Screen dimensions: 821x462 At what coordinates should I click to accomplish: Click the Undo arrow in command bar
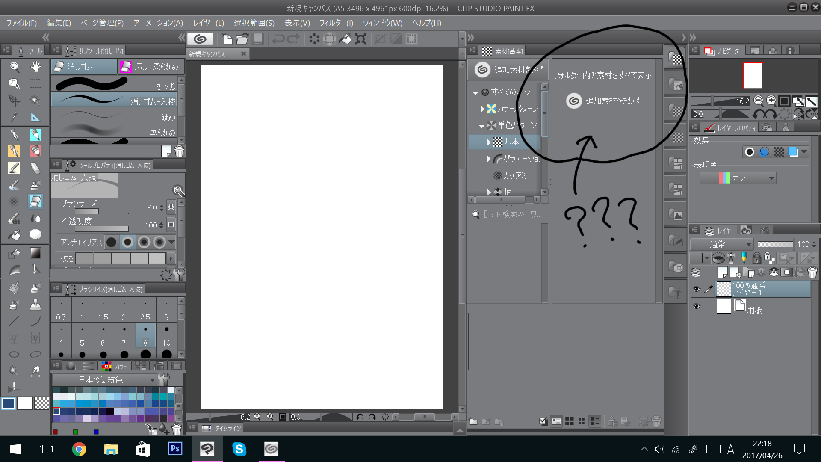click(278, 39)
